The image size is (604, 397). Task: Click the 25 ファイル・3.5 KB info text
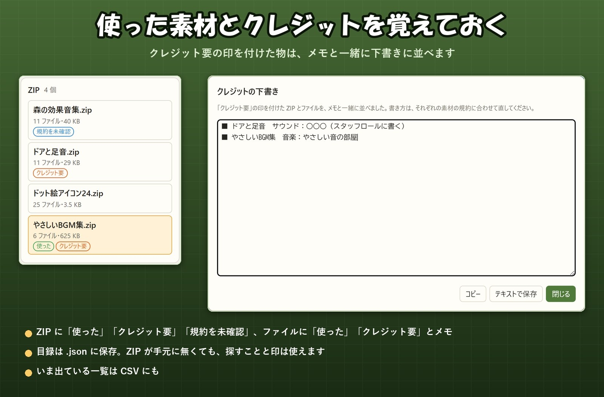[x=57, y=204]
